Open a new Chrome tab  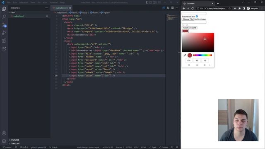[218, 4]
